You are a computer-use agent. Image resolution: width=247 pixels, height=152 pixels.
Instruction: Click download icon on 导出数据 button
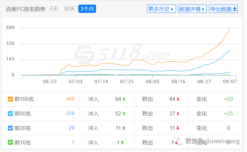[x=235, y=9]
